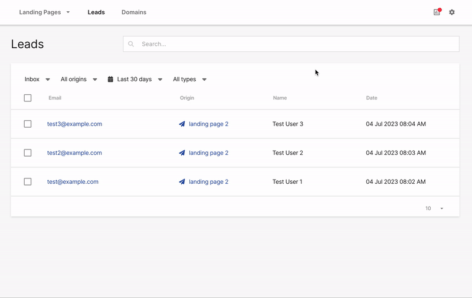This screenshot has height=298, width=472.
Task: Go to the Domains tab
Action: click(x=134, y=12)
